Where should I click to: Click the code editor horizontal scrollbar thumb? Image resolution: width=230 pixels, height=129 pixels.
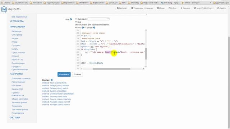111,69
